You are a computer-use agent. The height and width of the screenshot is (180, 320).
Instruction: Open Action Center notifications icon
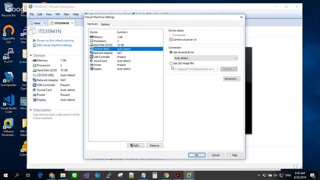[312, 175]
